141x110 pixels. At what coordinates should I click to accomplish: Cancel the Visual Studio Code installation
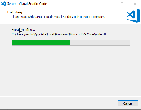pyautogui.click(x=128, y=103)
